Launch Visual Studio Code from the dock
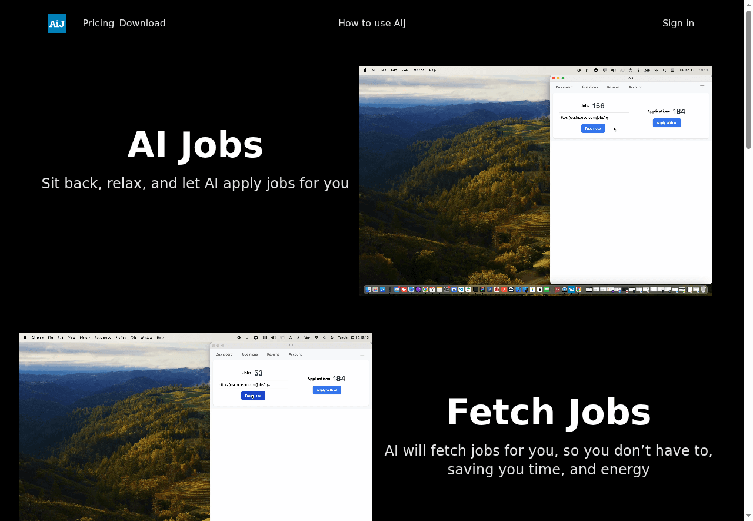This screenshot has width=753, height=521. point(461,289)
